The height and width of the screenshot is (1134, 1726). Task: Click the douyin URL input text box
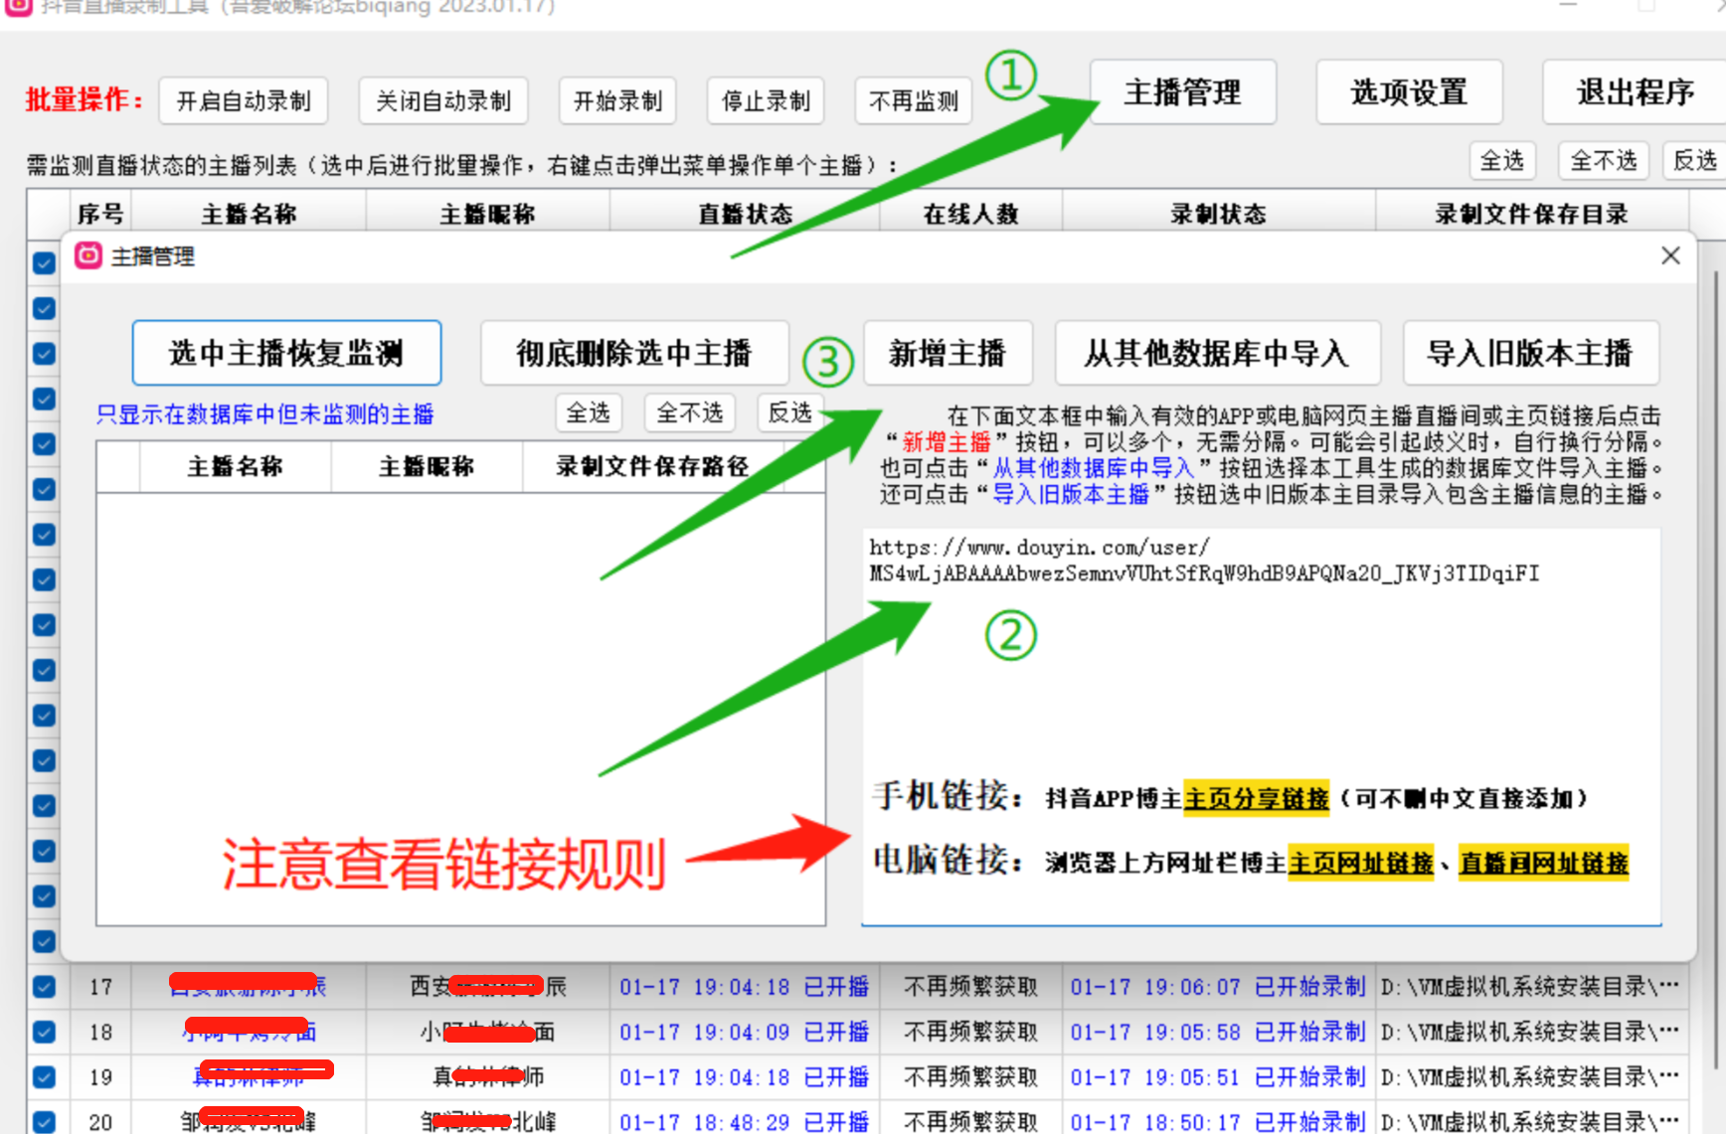(x=1262, y=726)
